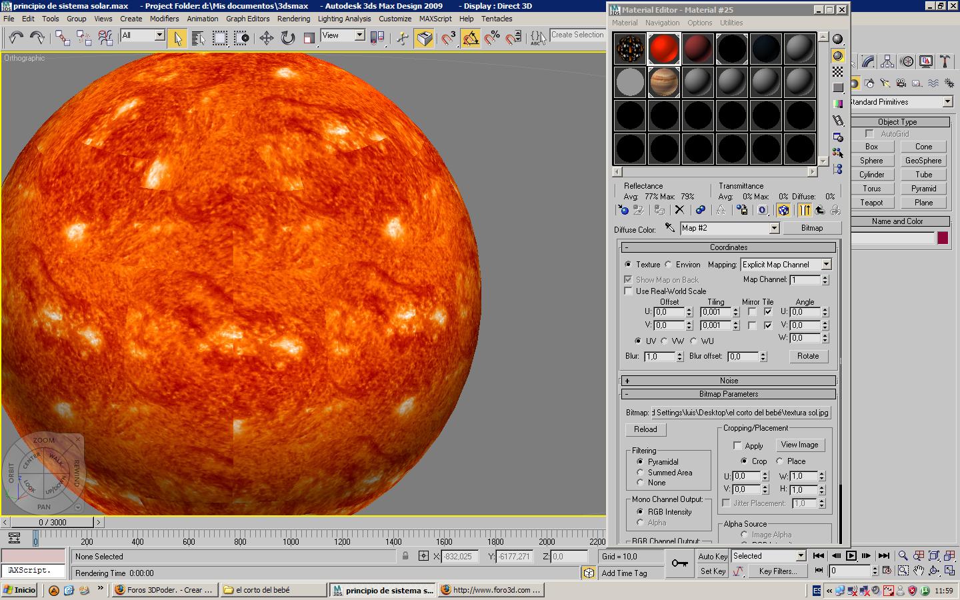Select the Pan View hand tool

(x=919, y=571)
